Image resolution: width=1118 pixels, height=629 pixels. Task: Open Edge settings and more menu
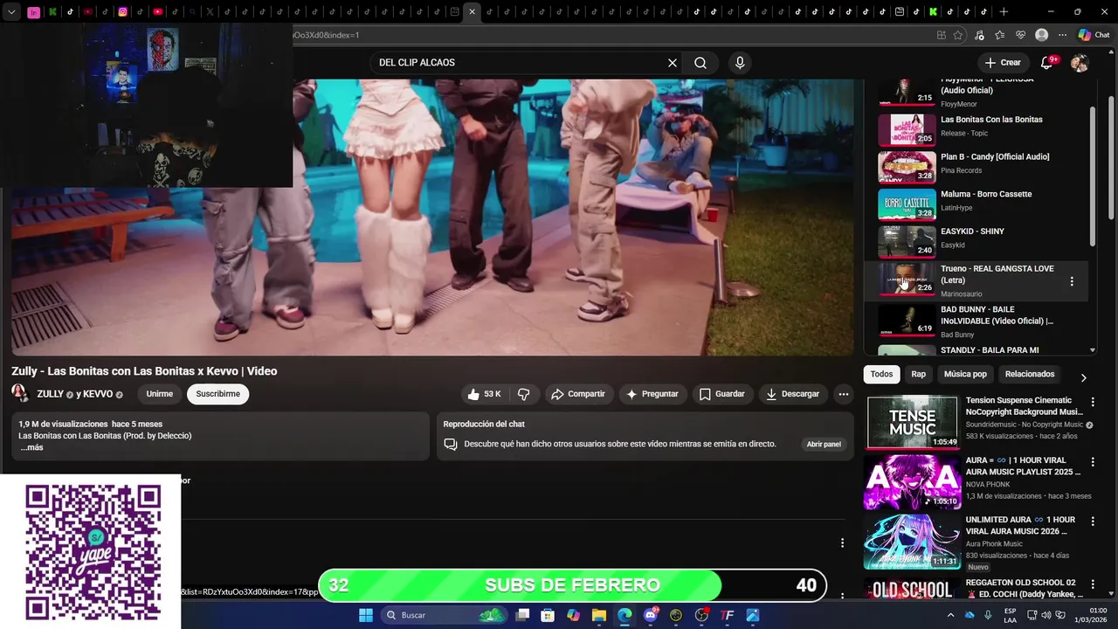[1062, 35]
